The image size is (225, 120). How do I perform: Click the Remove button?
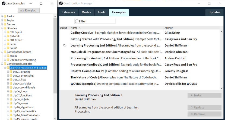click(x=204, y=114)
